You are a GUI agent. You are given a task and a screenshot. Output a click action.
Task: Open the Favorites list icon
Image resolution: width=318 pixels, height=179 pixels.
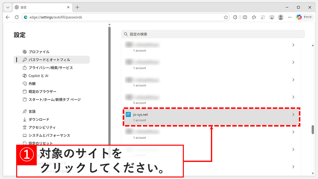point(254,17)
